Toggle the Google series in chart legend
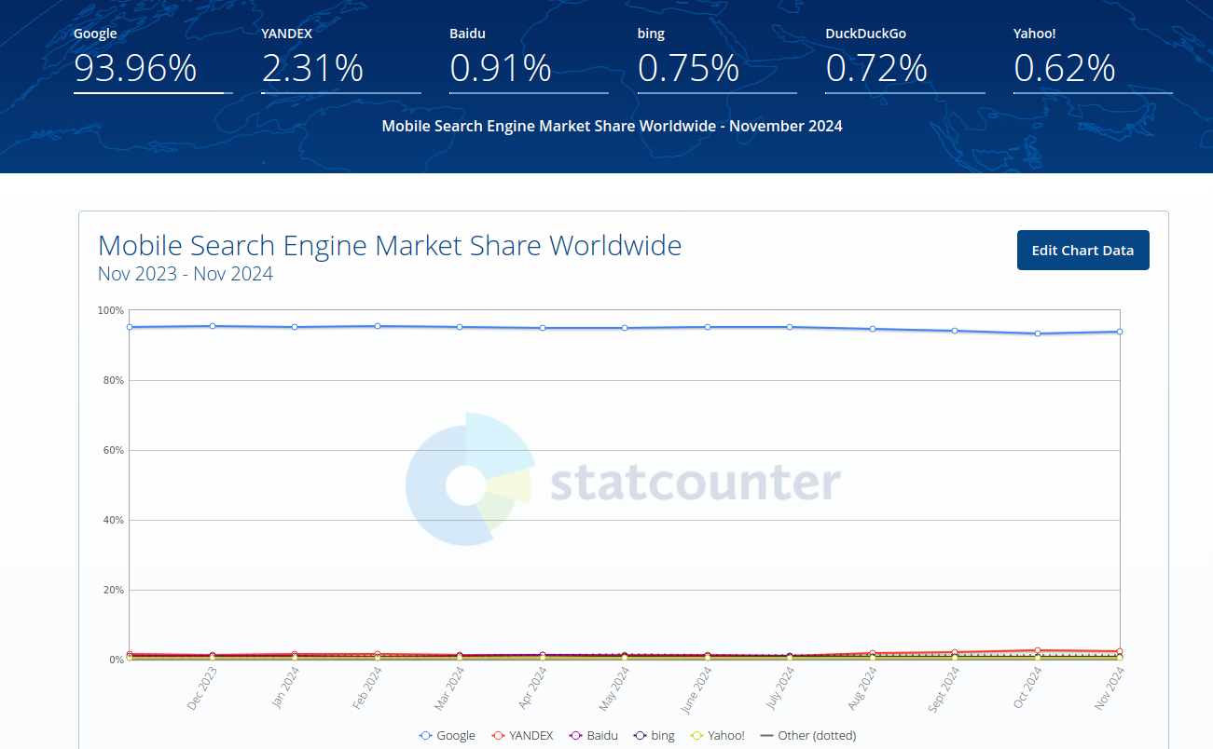This screenshot has width=1213, height=749. pos(448,736)
